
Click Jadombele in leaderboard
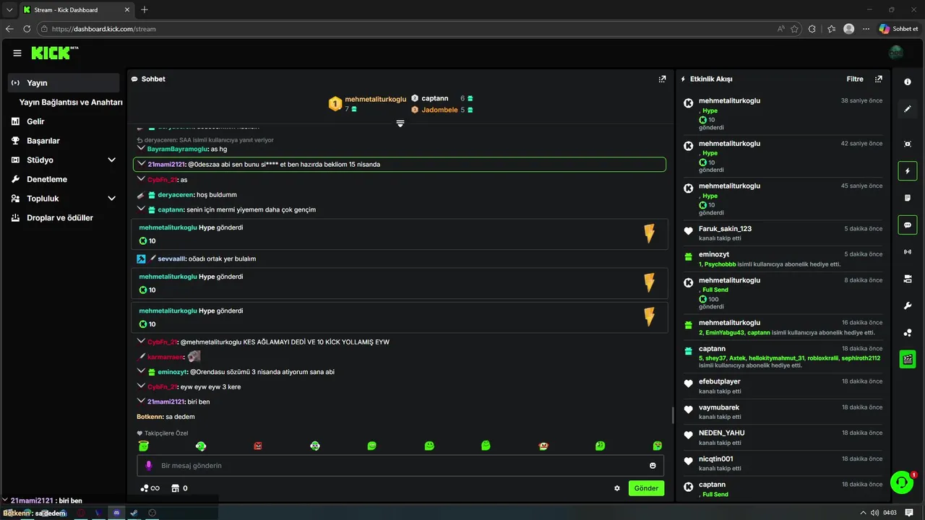click(x=439, y=110)
